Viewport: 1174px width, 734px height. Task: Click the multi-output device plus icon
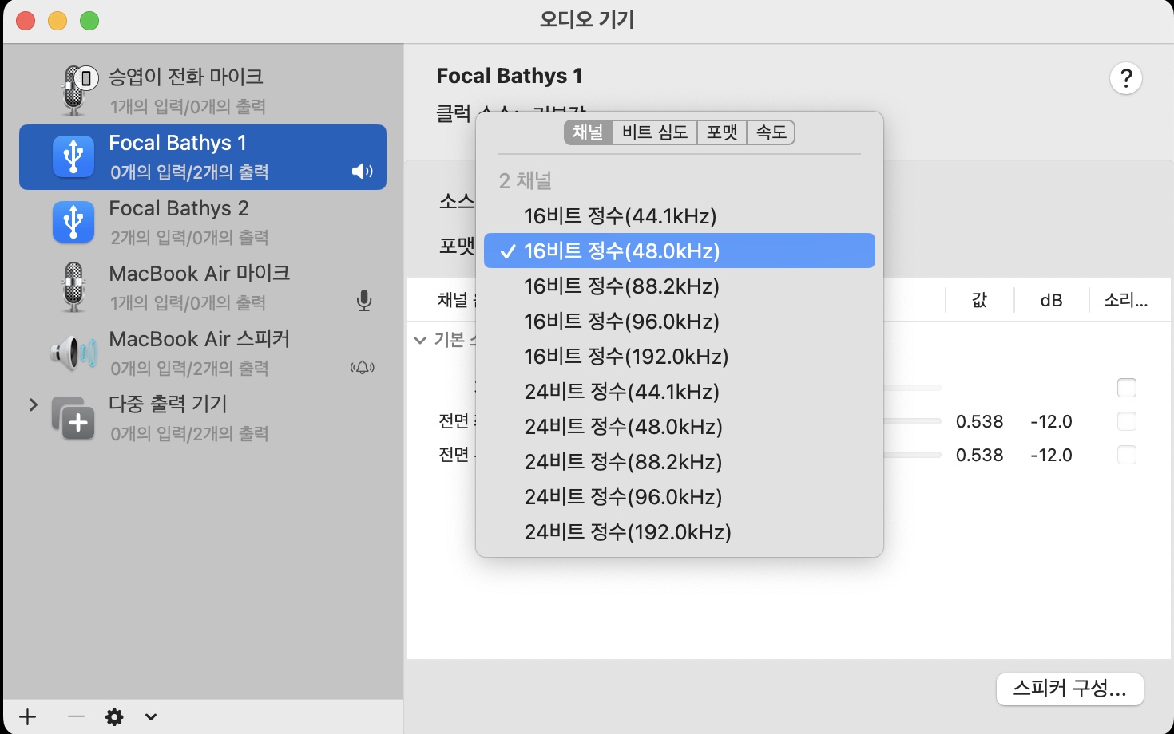pyautogui.click(x=73, y=418)
